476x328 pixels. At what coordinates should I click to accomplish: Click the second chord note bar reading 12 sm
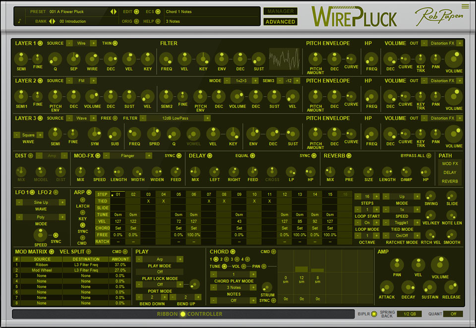tap(301, 269)
